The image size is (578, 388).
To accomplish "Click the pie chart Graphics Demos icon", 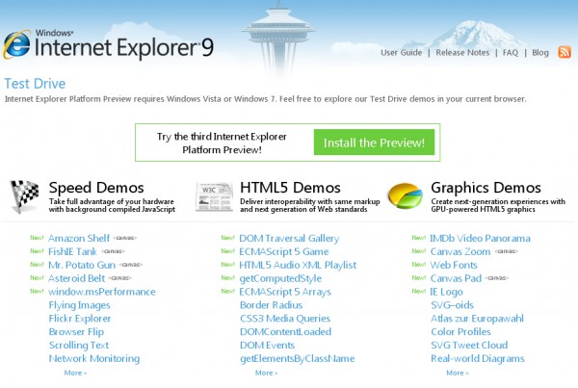I will (406, 196).
